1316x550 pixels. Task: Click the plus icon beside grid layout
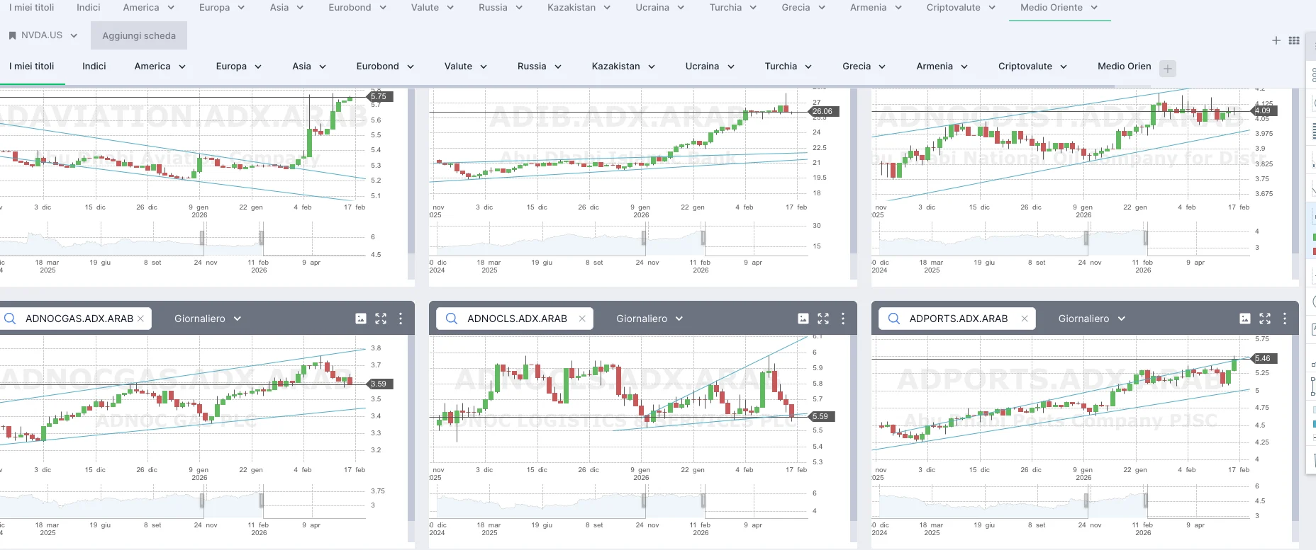(x=1276, y=40)
